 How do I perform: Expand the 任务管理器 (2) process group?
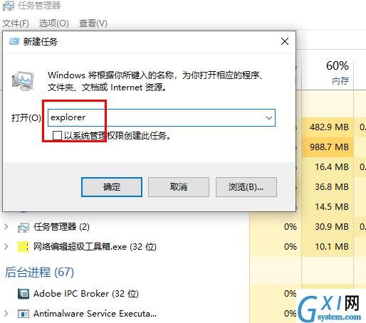tap(6, 227)
